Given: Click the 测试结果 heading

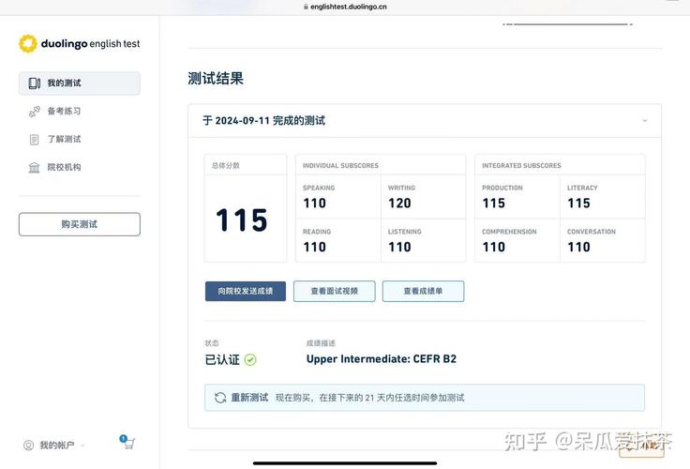Looking at the screenshot, I should (x=216, y=79).
